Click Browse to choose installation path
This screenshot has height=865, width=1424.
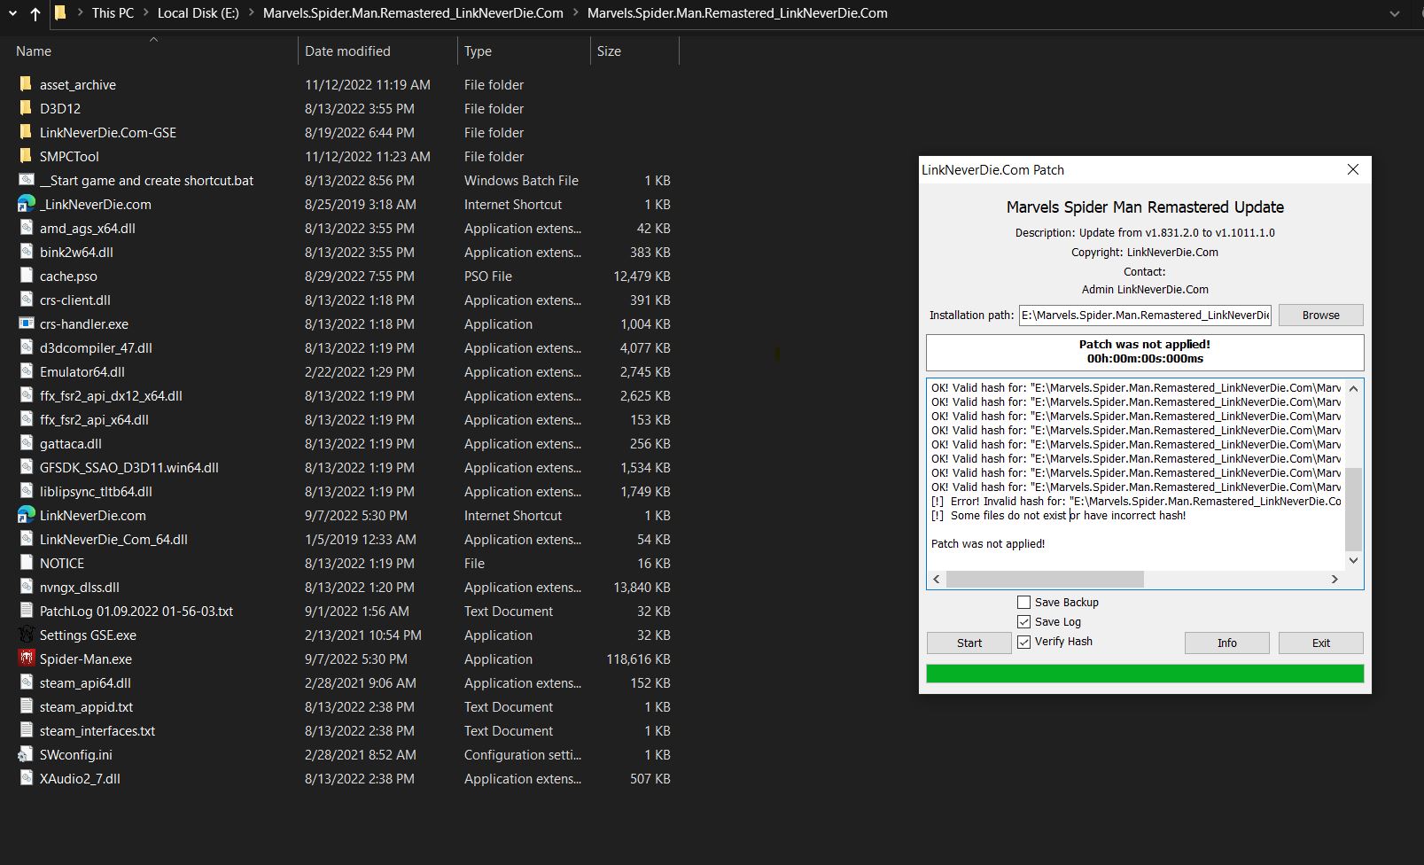coord(1319,315)
